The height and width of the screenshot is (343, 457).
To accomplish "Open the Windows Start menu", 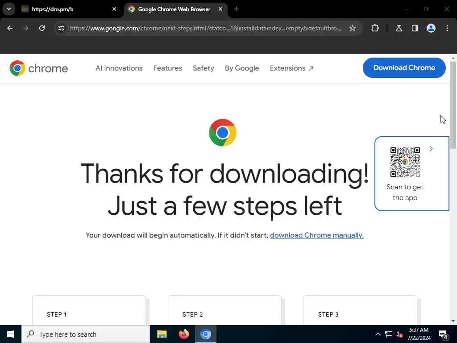I will (11, 334).
